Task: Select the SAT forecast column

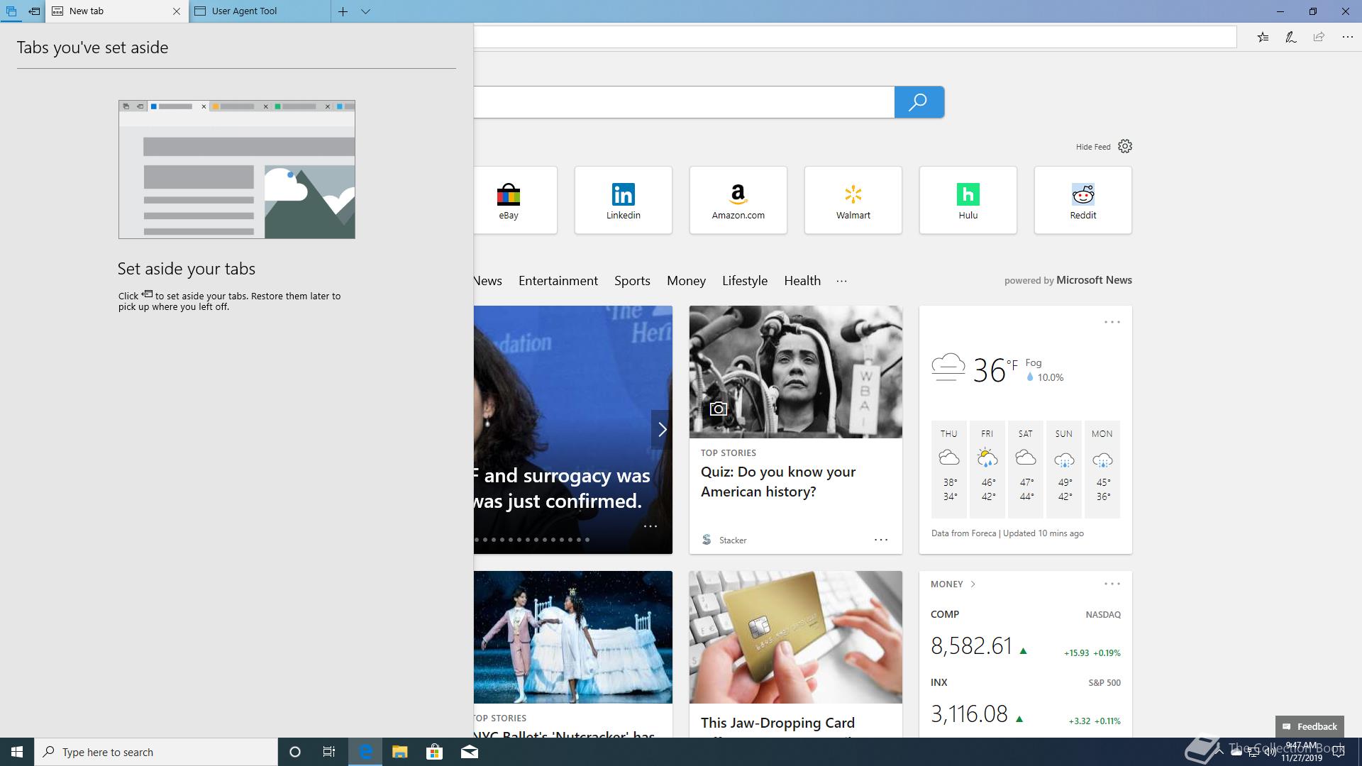Action: click(1026, 470)
